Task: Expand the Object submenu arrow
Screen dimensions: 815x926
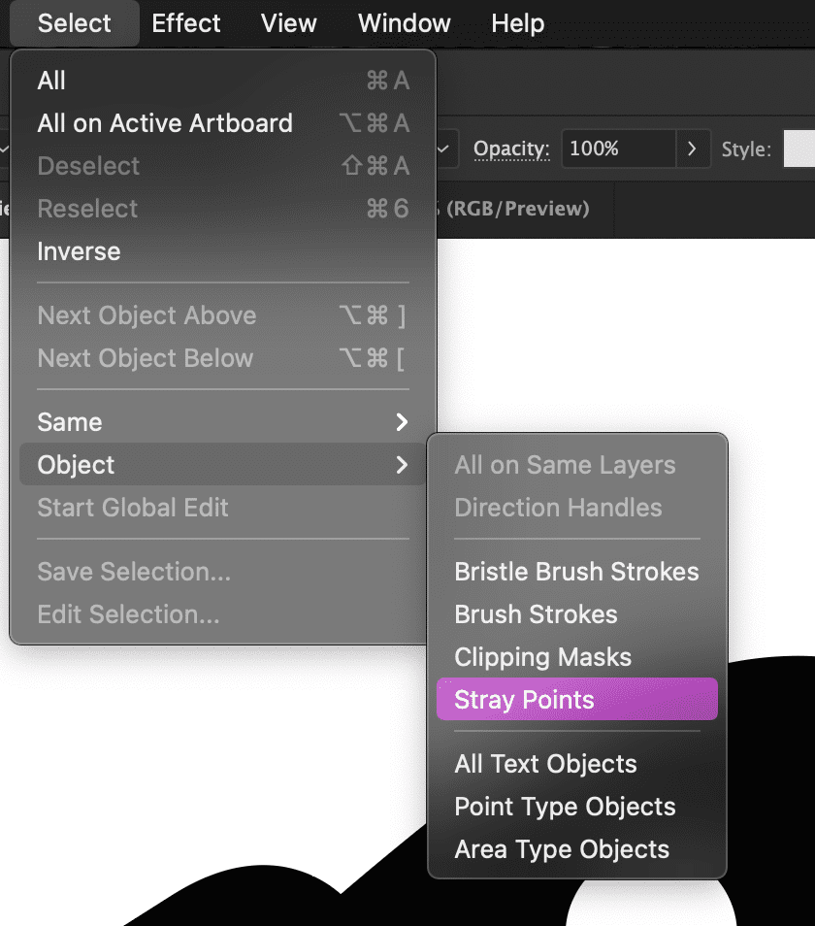Action: pos(402,465)
